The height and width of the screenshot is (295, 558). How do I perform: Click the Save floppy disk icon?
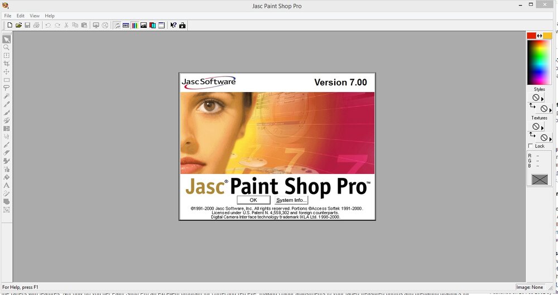27,25
